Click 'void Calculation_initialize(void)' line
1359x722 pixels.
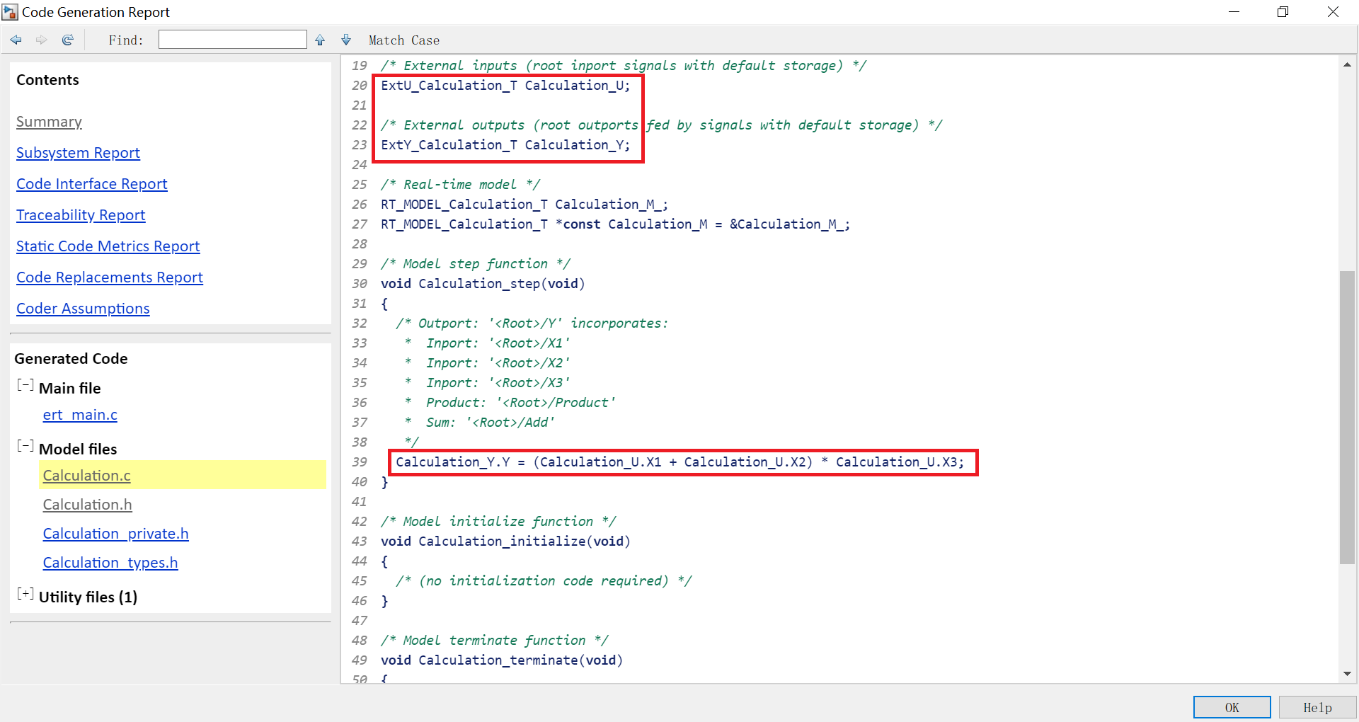click(505, 541)
